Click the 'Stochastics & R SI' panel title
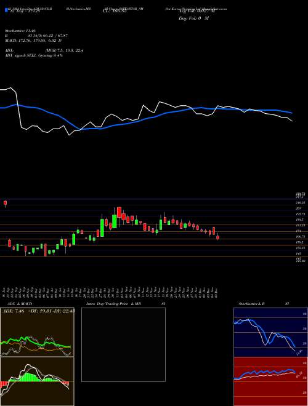This screenshot has height=406, width=308. pyautogui.click(x=264, y=304)
